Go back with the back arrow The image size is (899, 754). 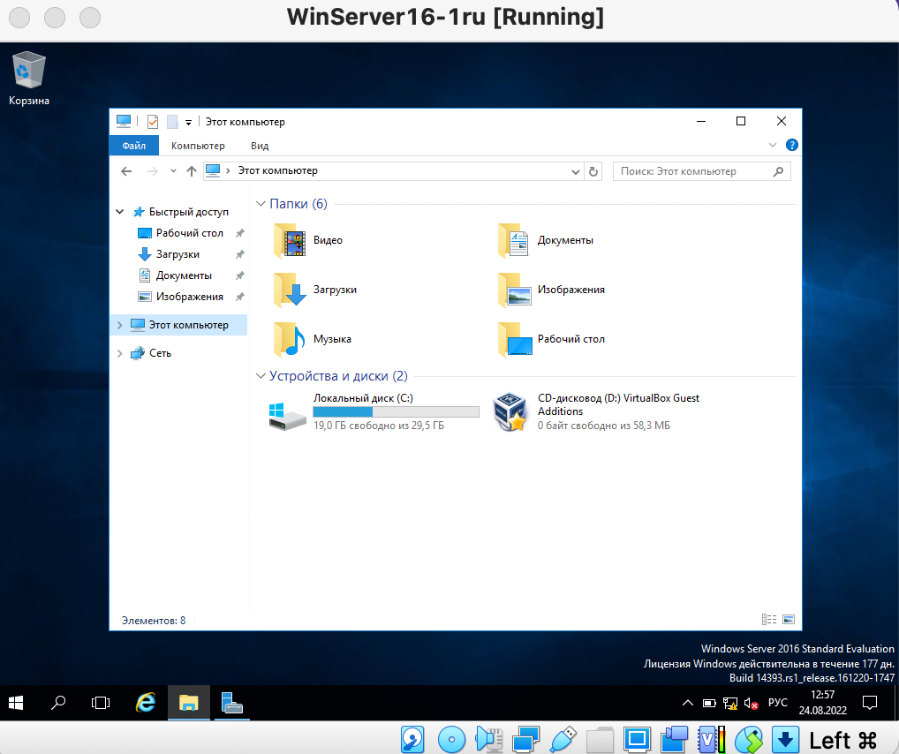pyautogui.click(x=126, y=171)
